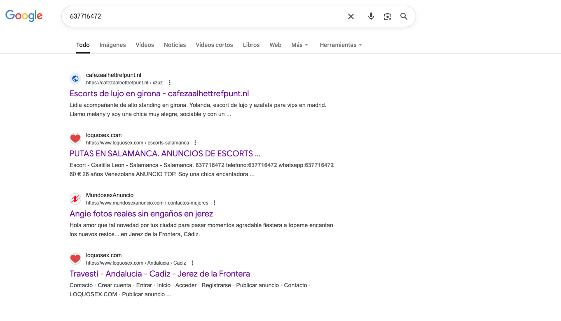Click the loquosex.com › escorts-salamanca URL
Image resolution: width=561 pixels, height=321 pixels.
[x=138, y=143]
